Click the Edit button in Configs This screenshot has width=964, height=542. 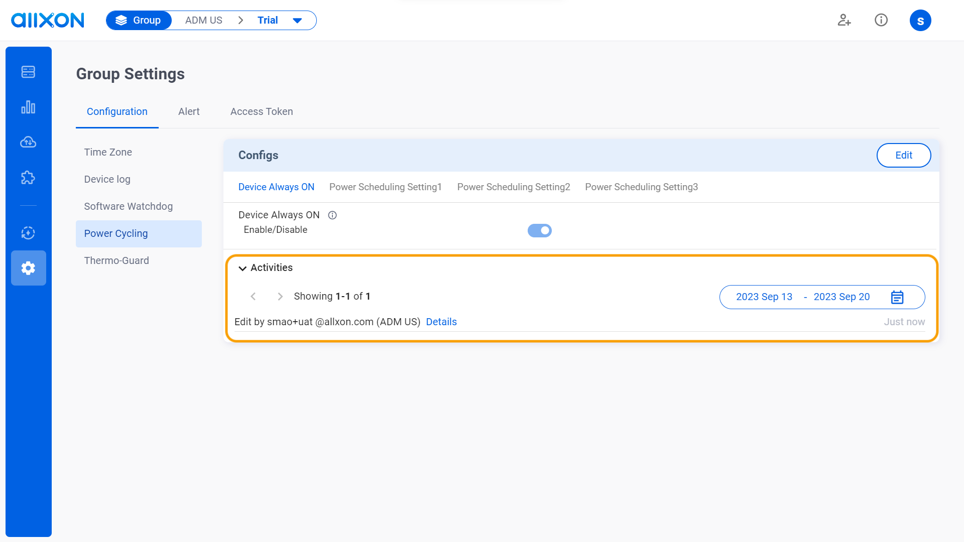[x=904, y=155]
